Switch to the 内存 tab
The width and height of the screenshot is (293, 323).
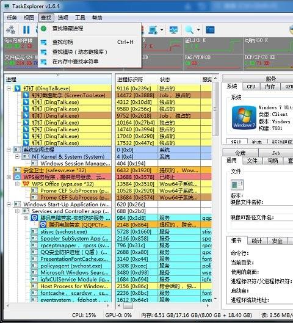(x=270, y=87)
